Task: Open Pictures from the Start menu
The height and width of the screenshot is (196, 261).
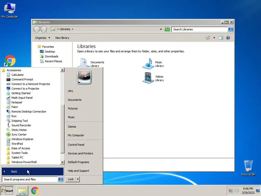Action: pos(73,108)
